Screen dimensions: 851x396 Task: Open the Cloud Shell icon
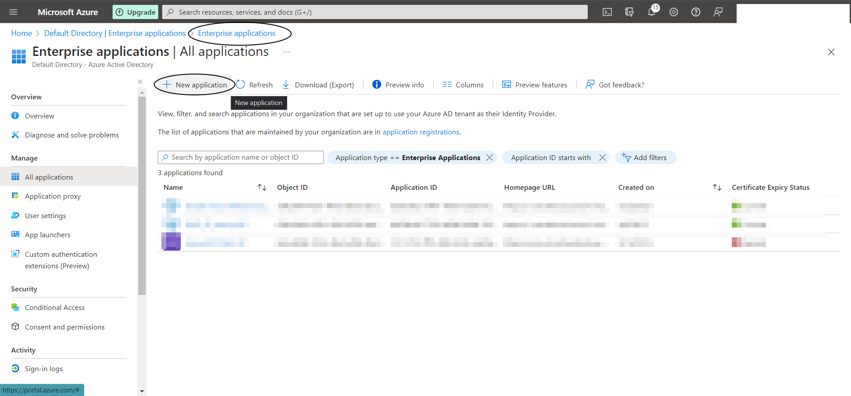tap(607, 12)
